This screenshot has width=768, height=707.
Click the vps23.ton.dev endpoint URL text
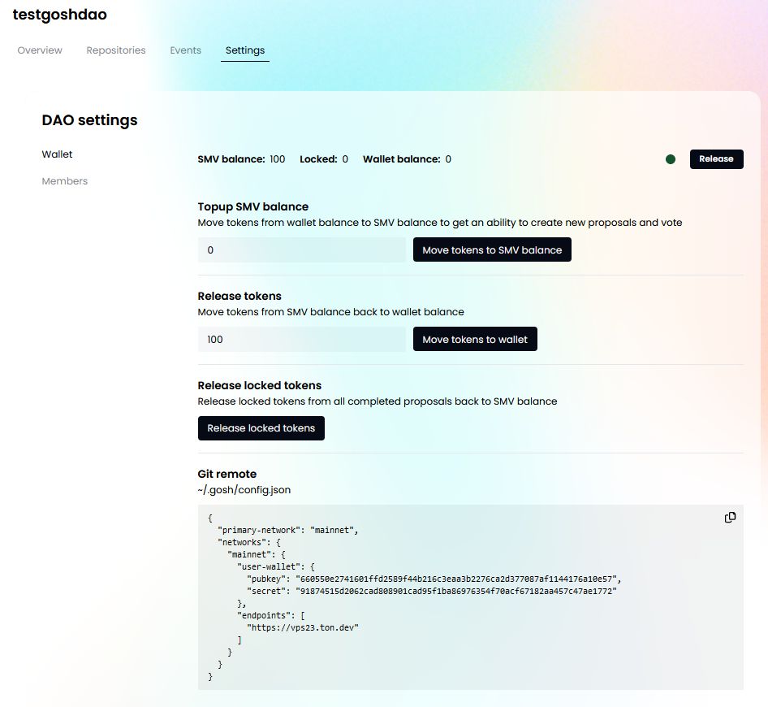point(303,627)
